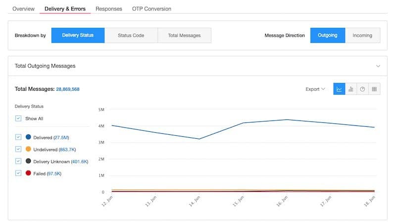Break down by Status Code
396x224 pixels.
pos(131,36)
